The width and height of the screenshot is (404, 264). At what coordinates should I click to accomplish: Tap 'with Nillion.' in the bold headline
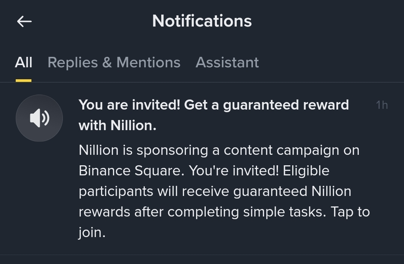click(117, 126)
